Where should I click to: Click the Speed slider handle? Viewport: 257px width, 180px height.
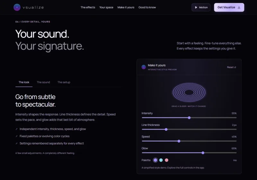pyautogui.click(x=179, y=141)
